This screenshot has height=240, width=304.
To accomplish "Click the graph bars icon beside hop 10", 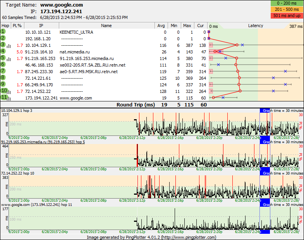I will [9, 92].
